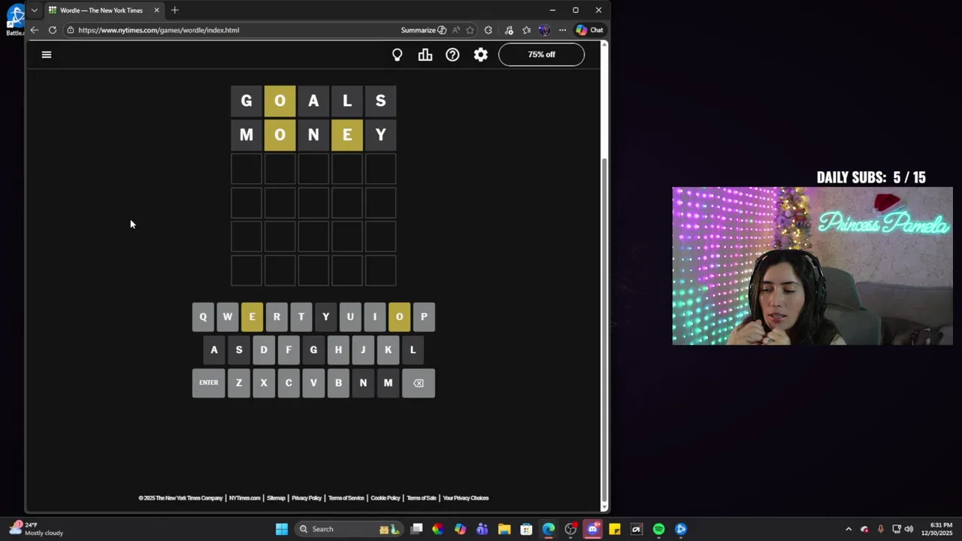Open the Privacy Policy footer link
This screenshot has height=541, width=962.
(x=307, y=498)
